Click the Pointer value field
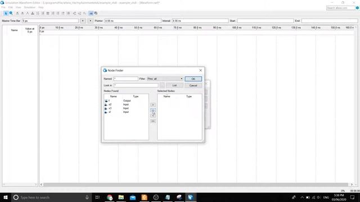 [133, 21]
